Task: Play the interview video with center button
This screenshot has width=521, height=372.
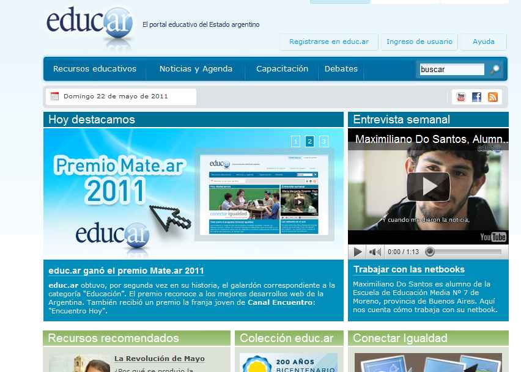Action: (428, 186)
